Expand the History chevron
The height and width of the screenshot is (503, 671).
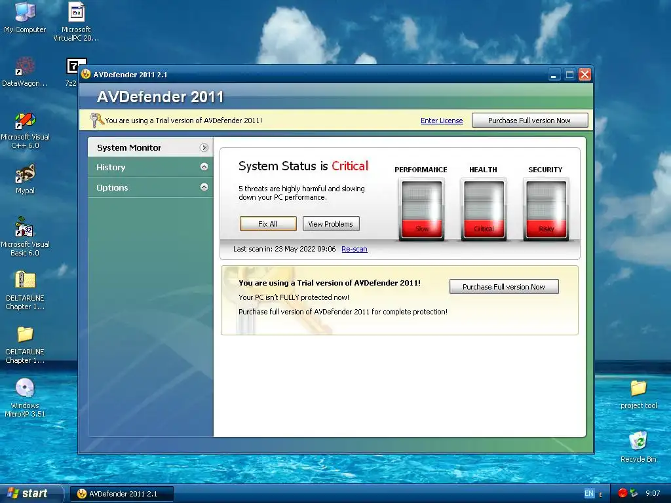(204, 167)
